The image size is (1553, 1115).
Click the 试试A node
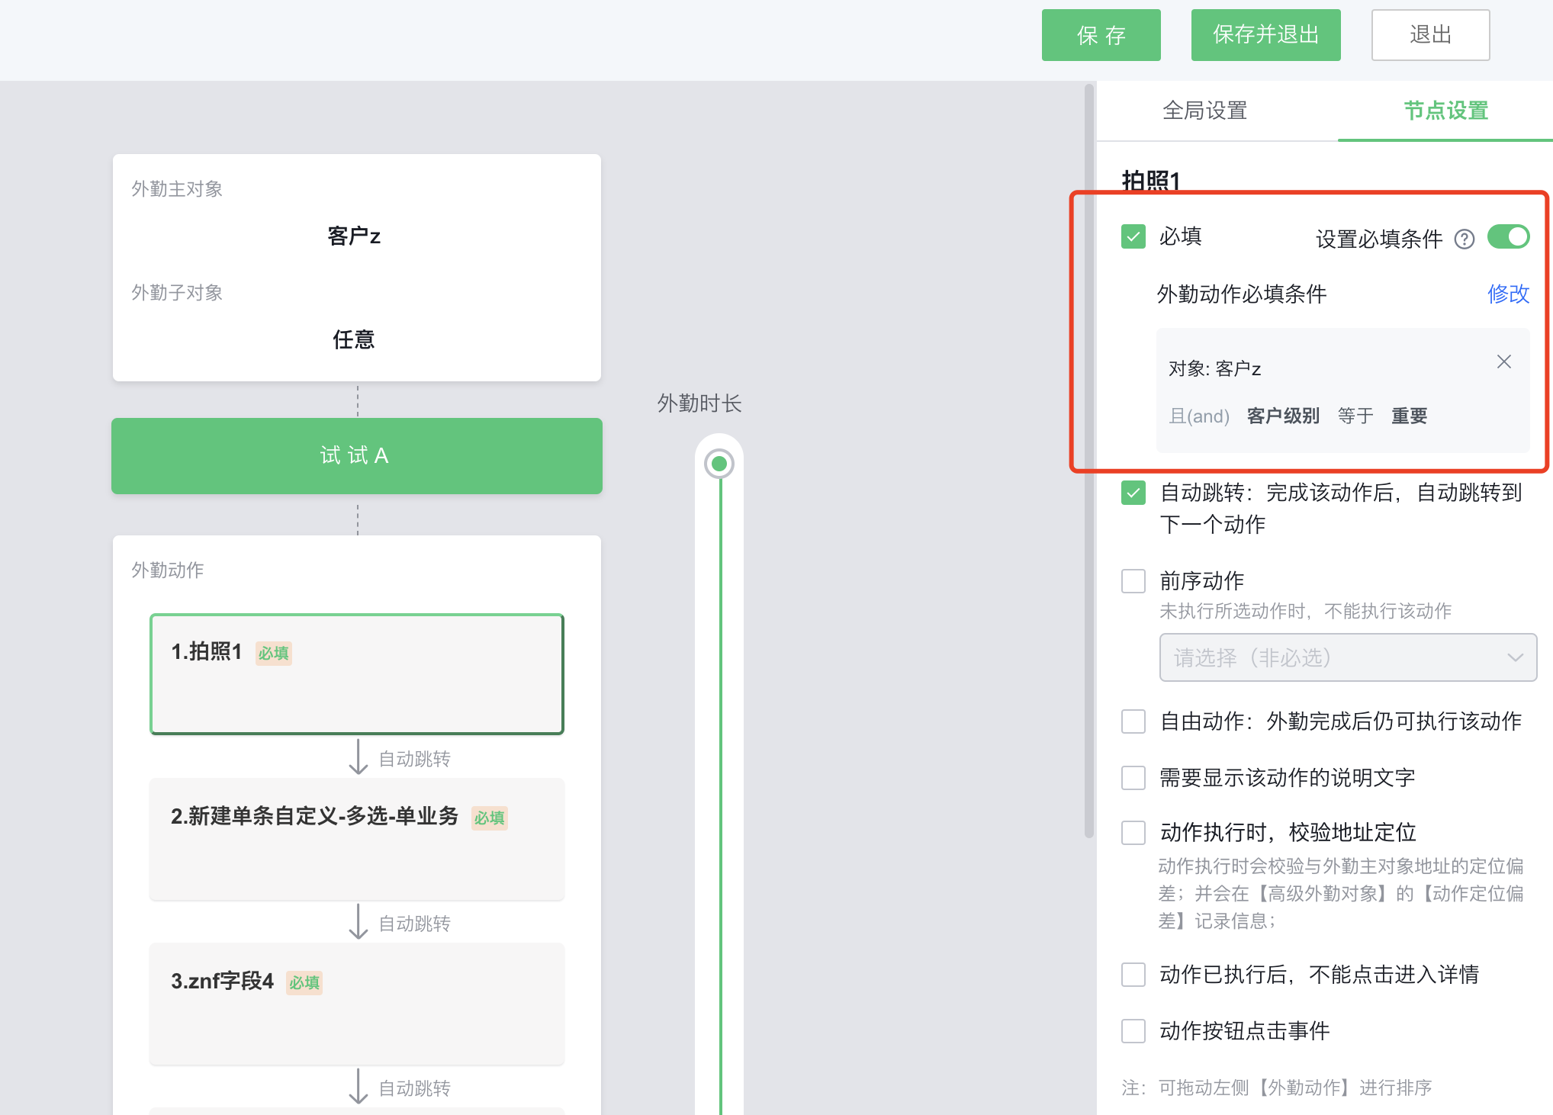355,456
